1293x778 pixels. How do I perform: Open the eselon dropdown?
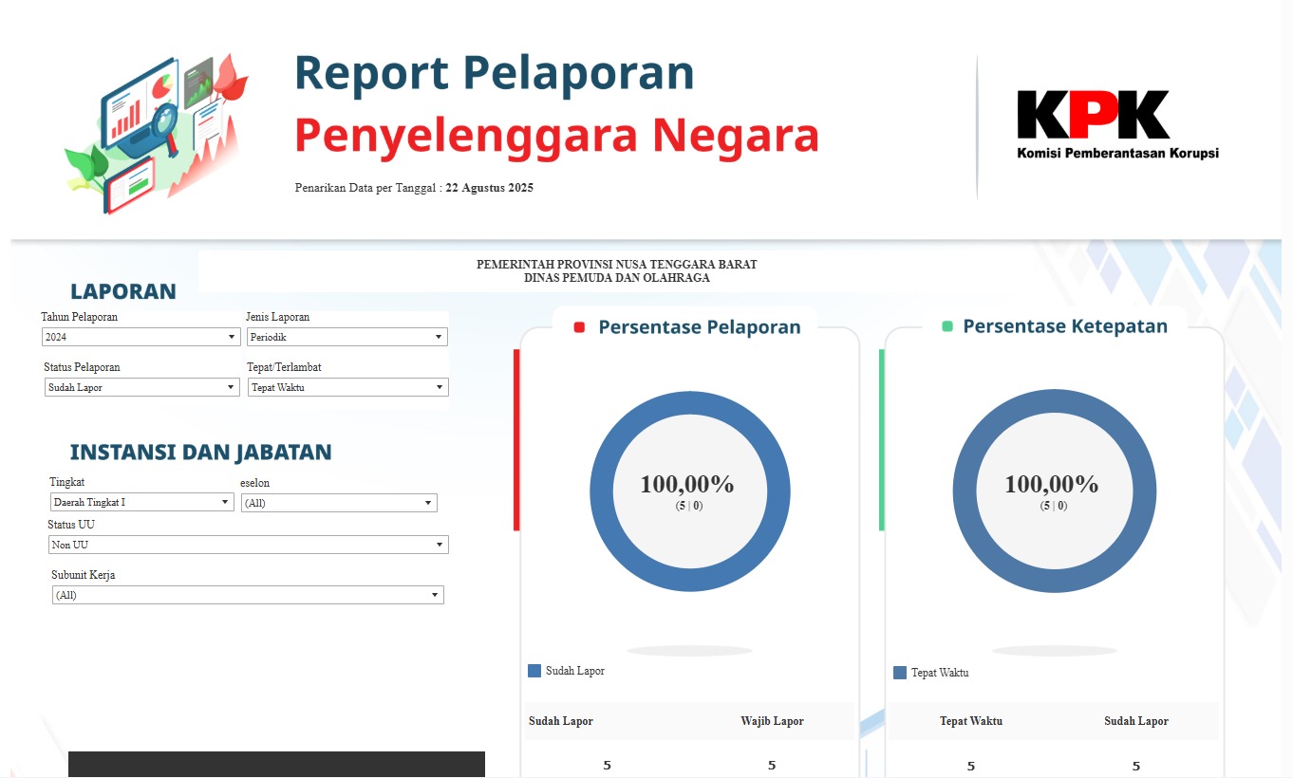point(339,503)
